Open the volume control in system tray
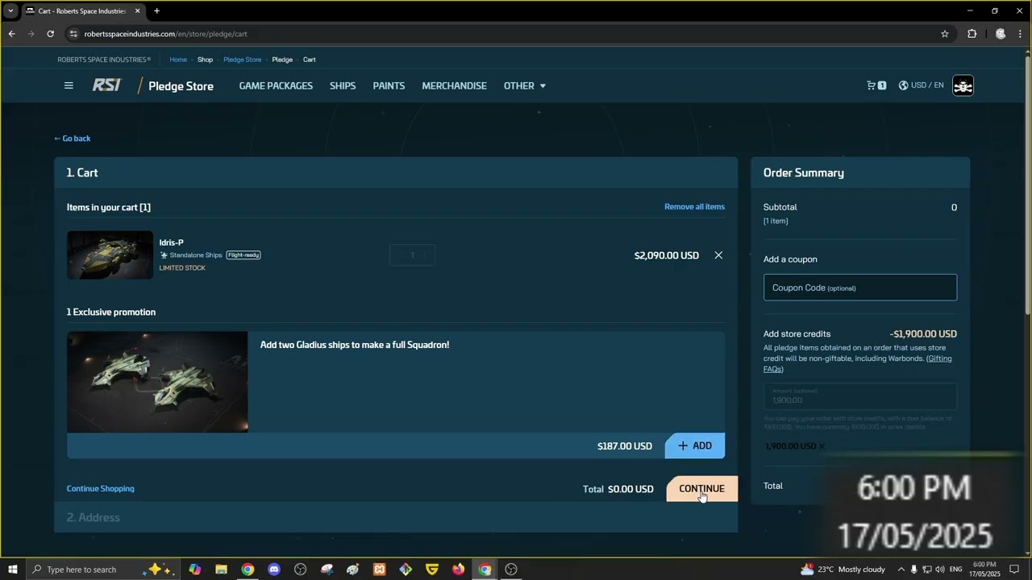The image size is (1032, 580). (x=941, y=570)
